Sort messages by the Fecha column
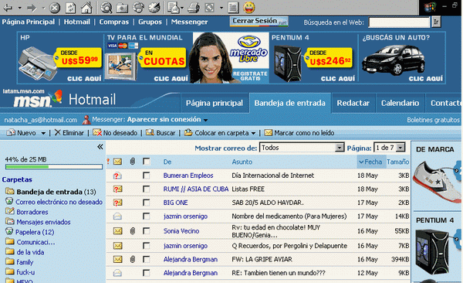 click(371, 162)
